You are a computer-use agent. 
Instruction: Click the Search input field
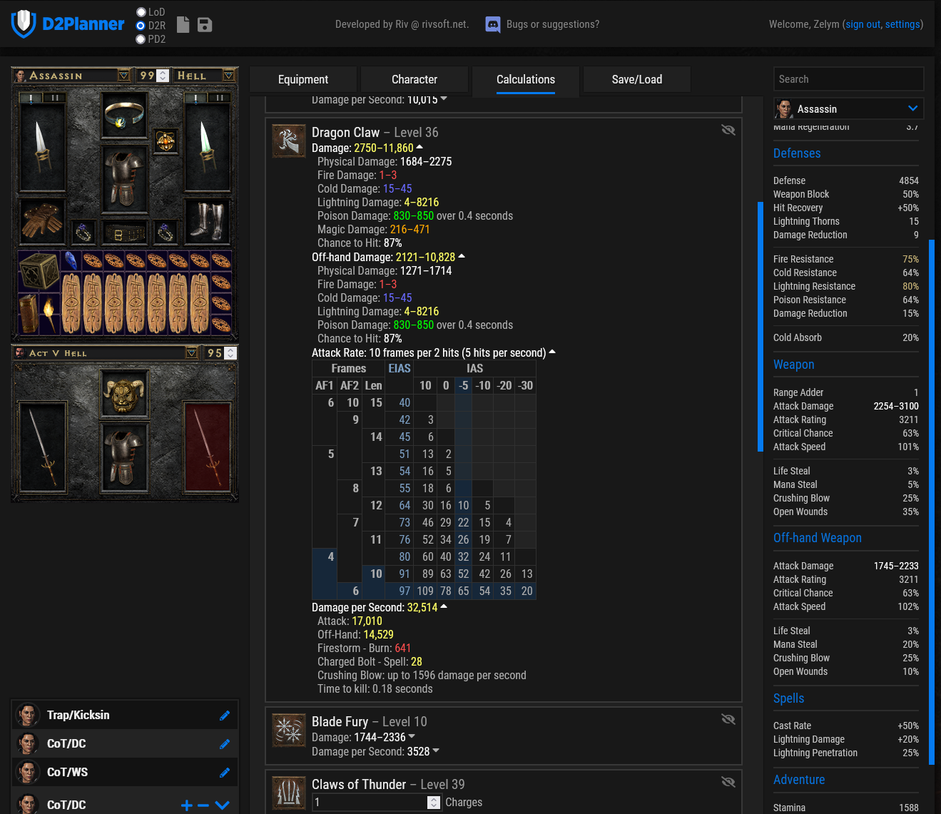pos(848,79)
